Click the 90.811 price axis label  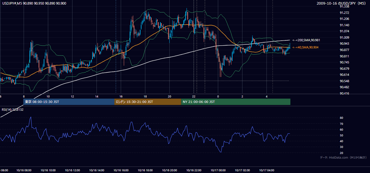click(344, 56)
